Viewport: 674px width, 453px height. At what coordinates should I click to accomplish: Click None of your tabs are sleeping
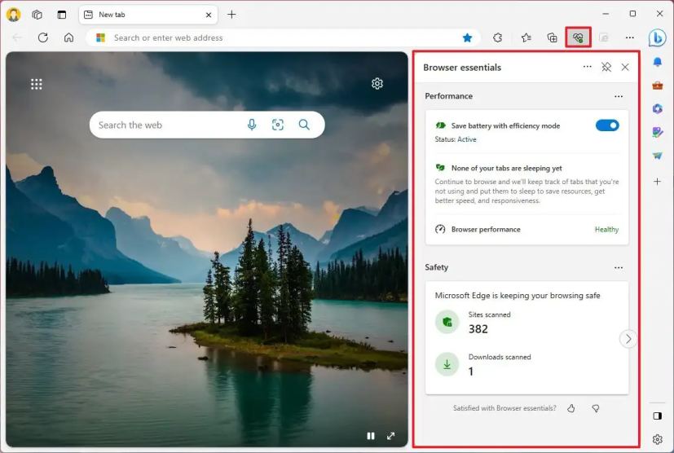(506, 168)
